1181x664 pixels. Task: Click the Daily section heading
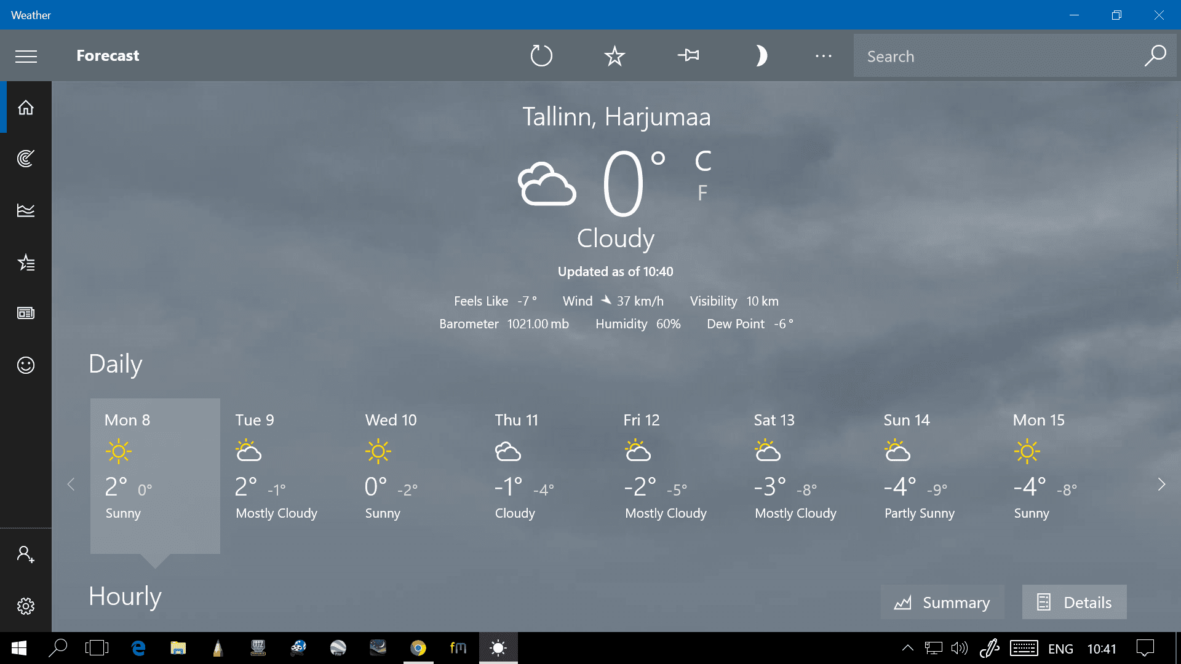tap(116, 364)
